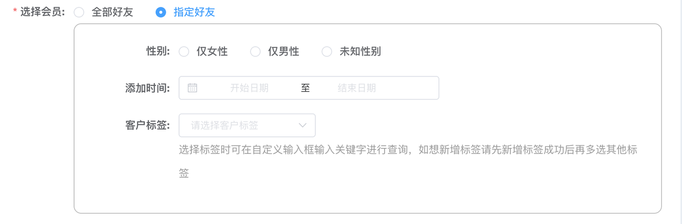Select the 指定好友 radio circle
Screen dimensions: 682x224
(x=161, y=12)
